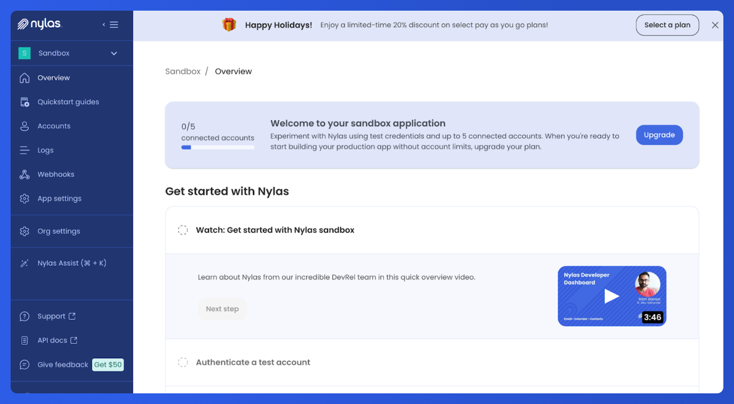734x404 pixels.
Task: Click the 3:46 video duration badge
Action: [652, 317]
